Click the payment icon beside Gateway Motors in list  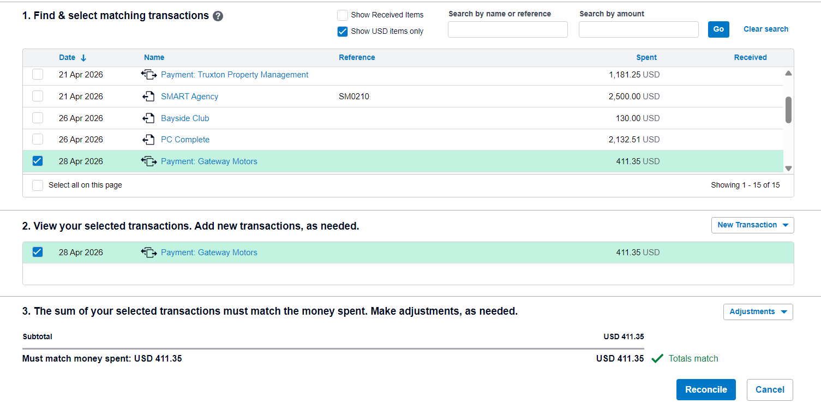point(149,161)
